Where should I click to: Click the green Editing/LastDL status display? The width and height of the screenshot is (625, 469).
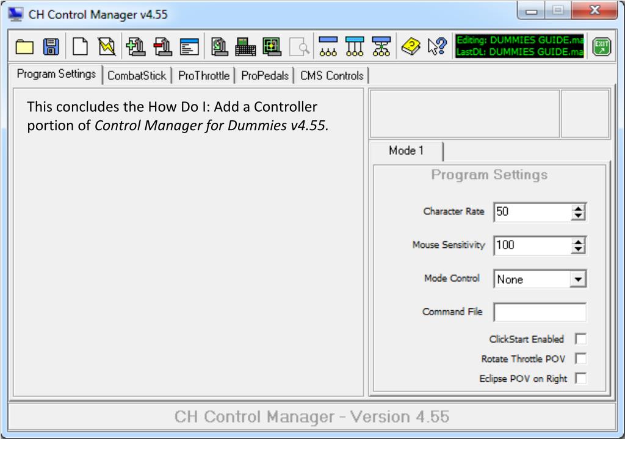click(520, 46)
